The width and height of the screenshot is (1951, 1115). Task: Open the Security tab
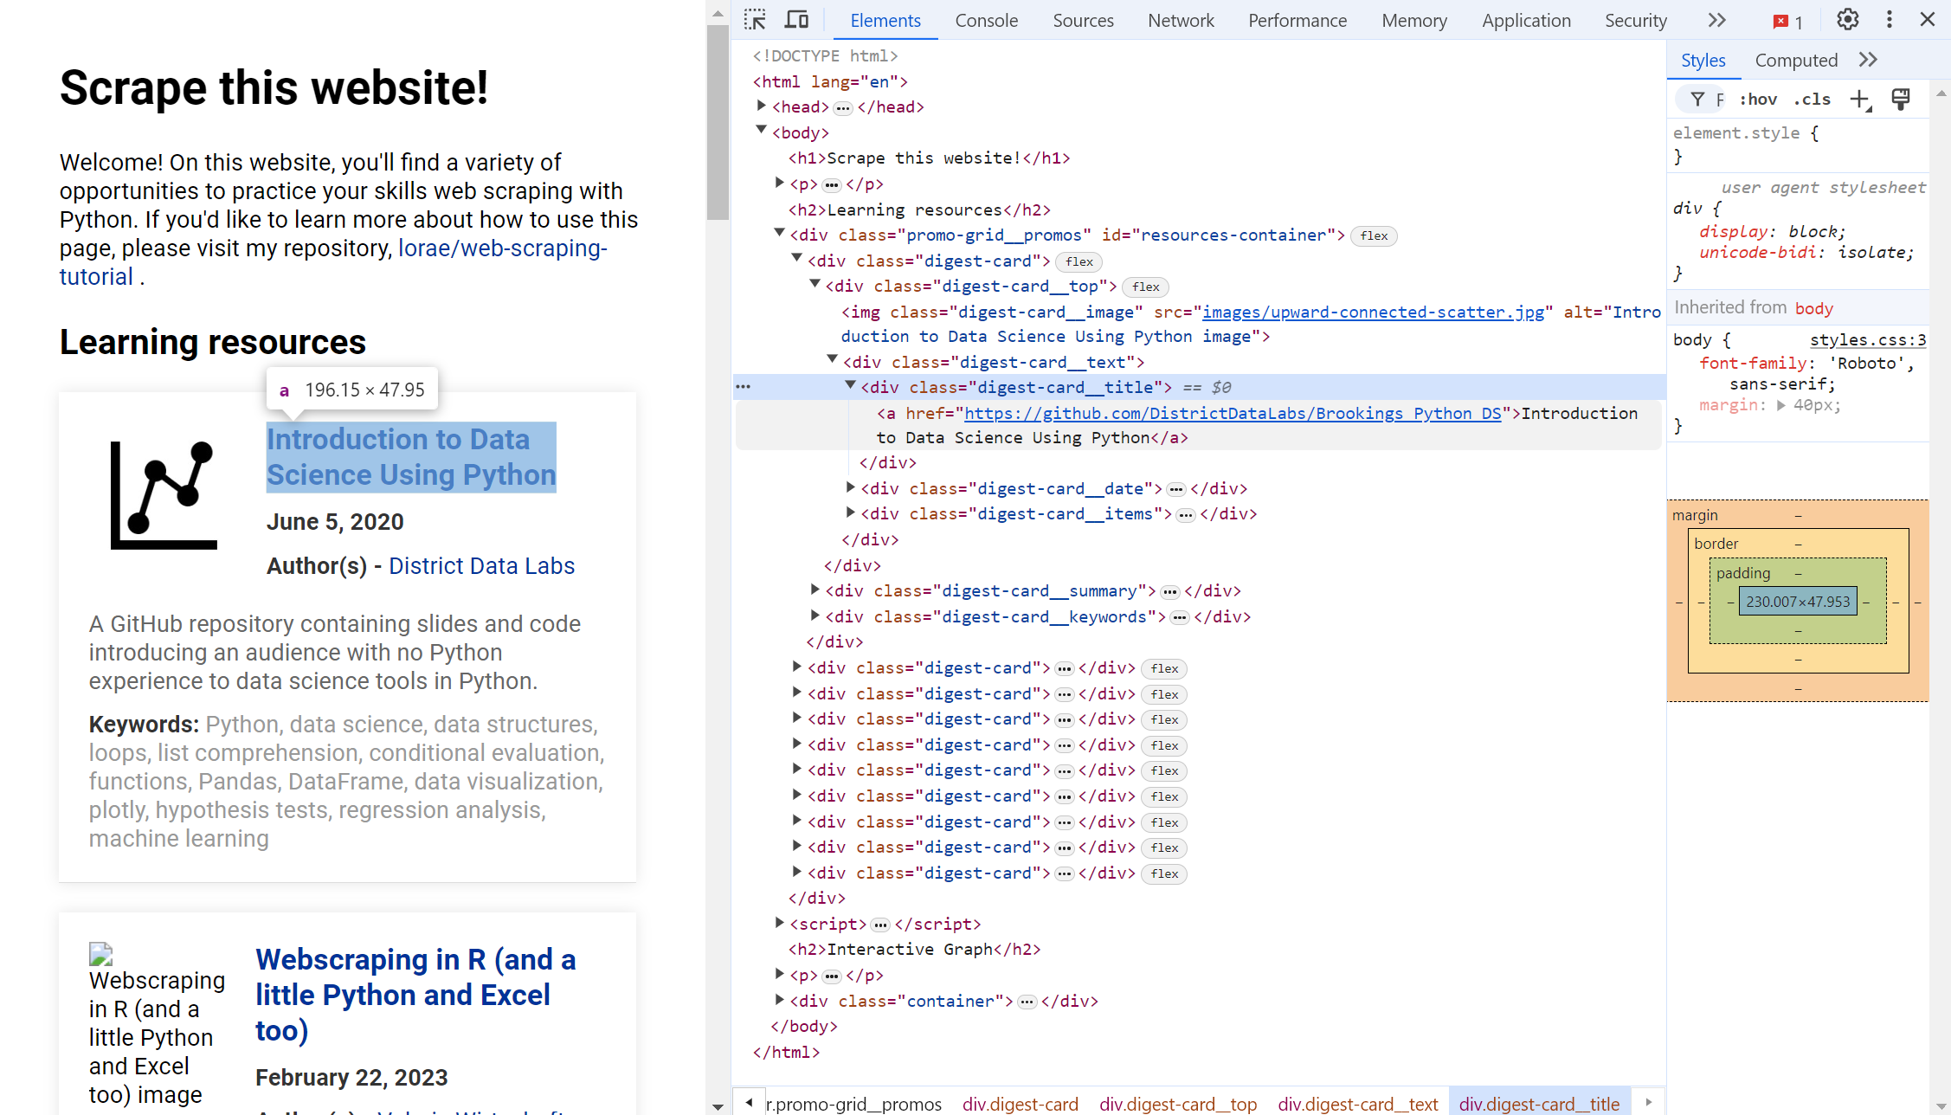[1635, 20]
